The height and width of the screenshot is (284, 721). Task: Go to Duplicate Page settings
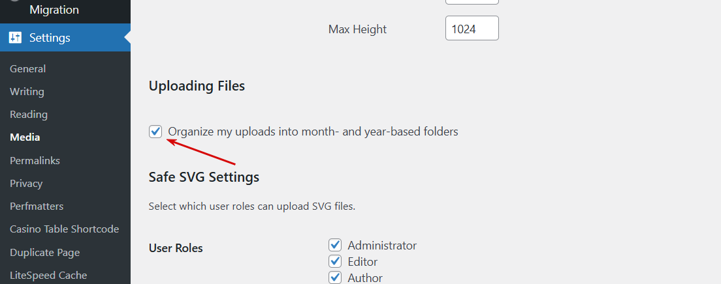click(44, 252)
